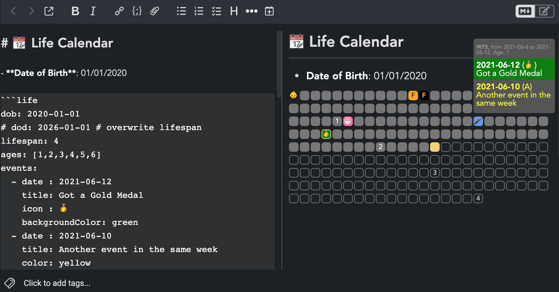559x292 pixels.
Task: Go forward with the right arrow
Action: pyautogui.click(x=31, y=11)
